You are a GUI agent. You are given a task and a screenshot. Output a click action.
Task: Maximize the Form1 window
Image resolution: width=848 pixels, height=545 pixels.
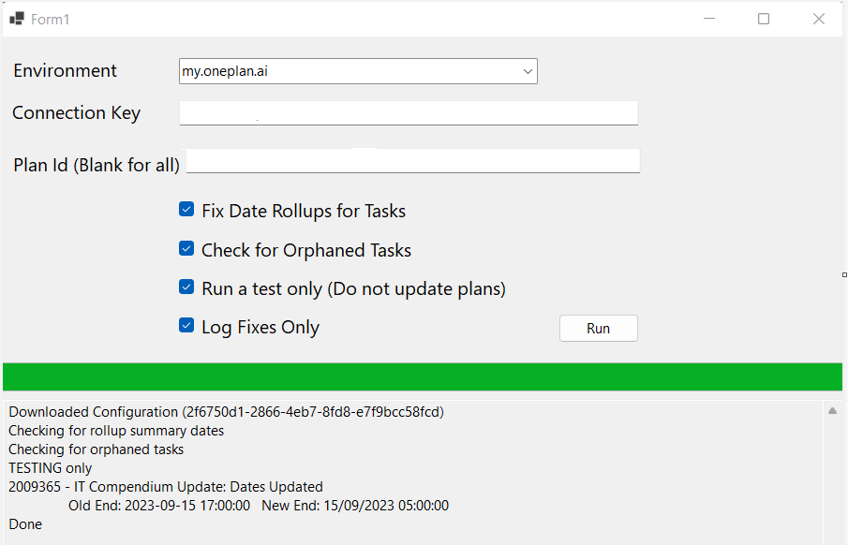(x=764, y=19)
